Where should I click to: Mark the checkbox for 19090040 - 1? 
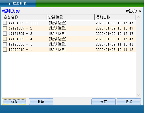click(5, 49)
